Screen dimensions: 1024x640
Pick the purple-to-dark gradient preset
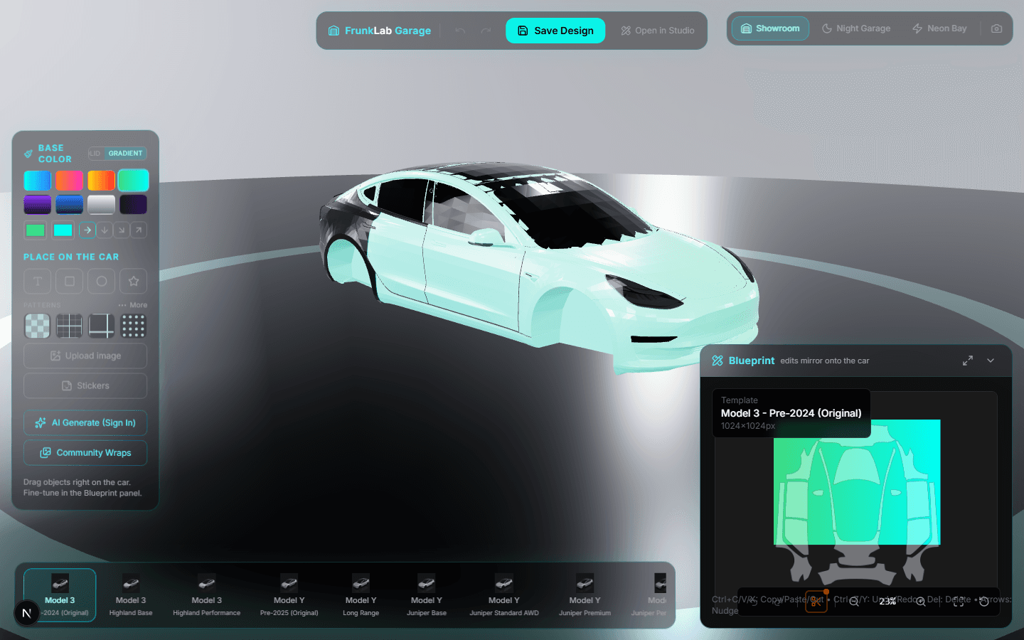(x=38, y=205)
